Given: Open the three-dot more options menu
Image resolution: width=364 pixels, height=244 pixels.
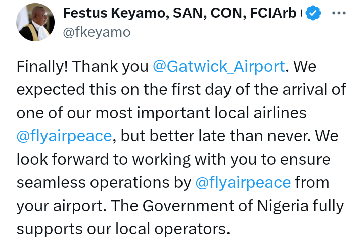Looking at the screenshot, I should 339,13.
